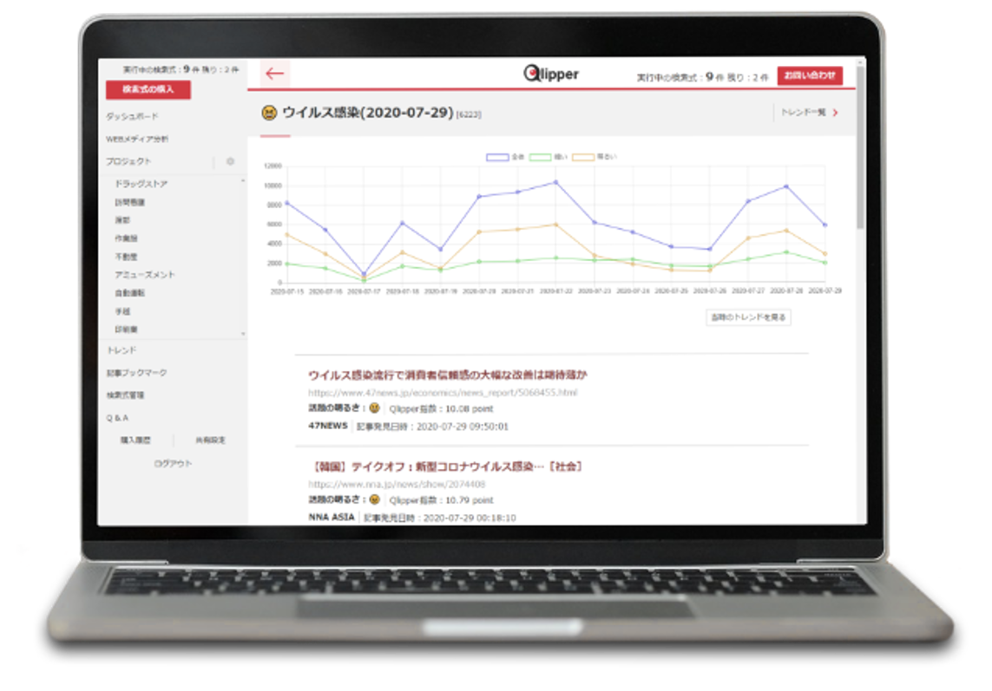Screen dimensions: 992x691
Task: Click the emoji icon beside ウイルス感染 title
Action: tap(269, 113)
